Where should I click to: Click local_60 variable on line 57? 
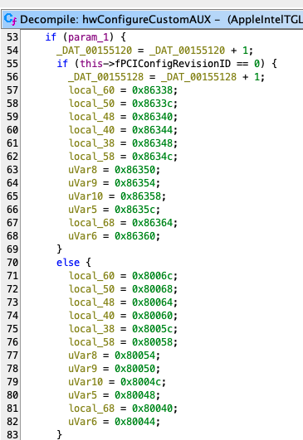pos(91,90)
